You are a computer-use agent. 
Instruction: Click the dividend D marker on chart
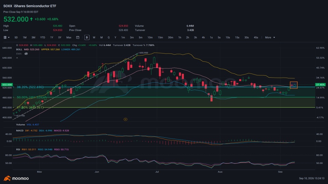point(125,119)
